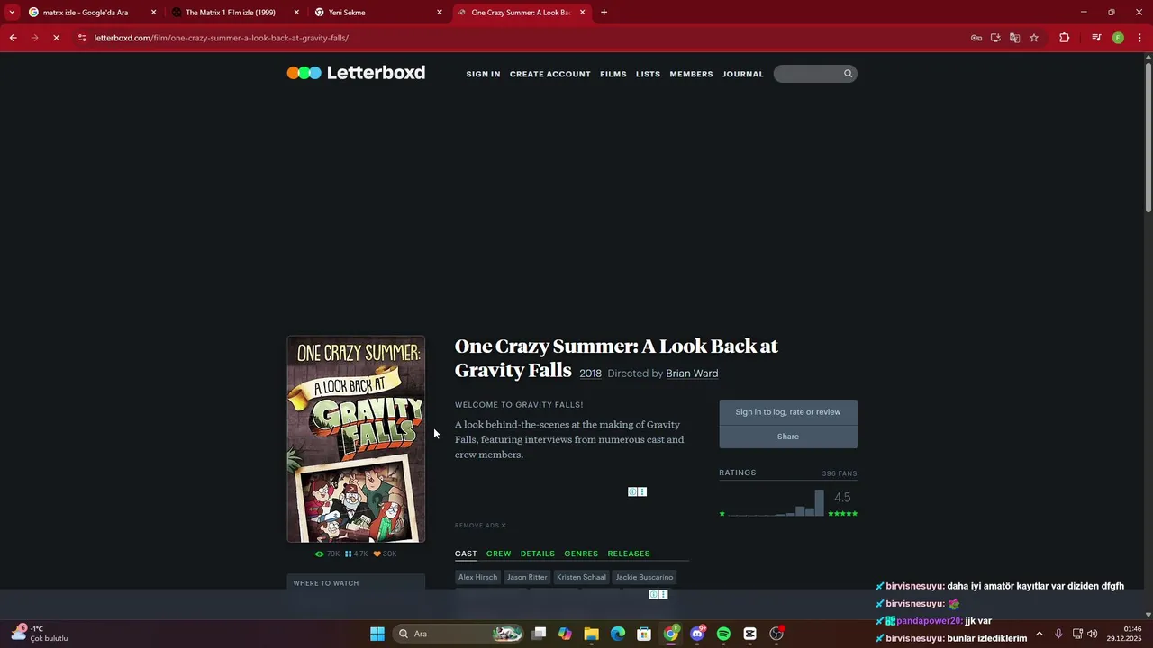Open Spotify from taskbar
Image resolution: width=1153 pixels, height=648 pixels.
723,634
